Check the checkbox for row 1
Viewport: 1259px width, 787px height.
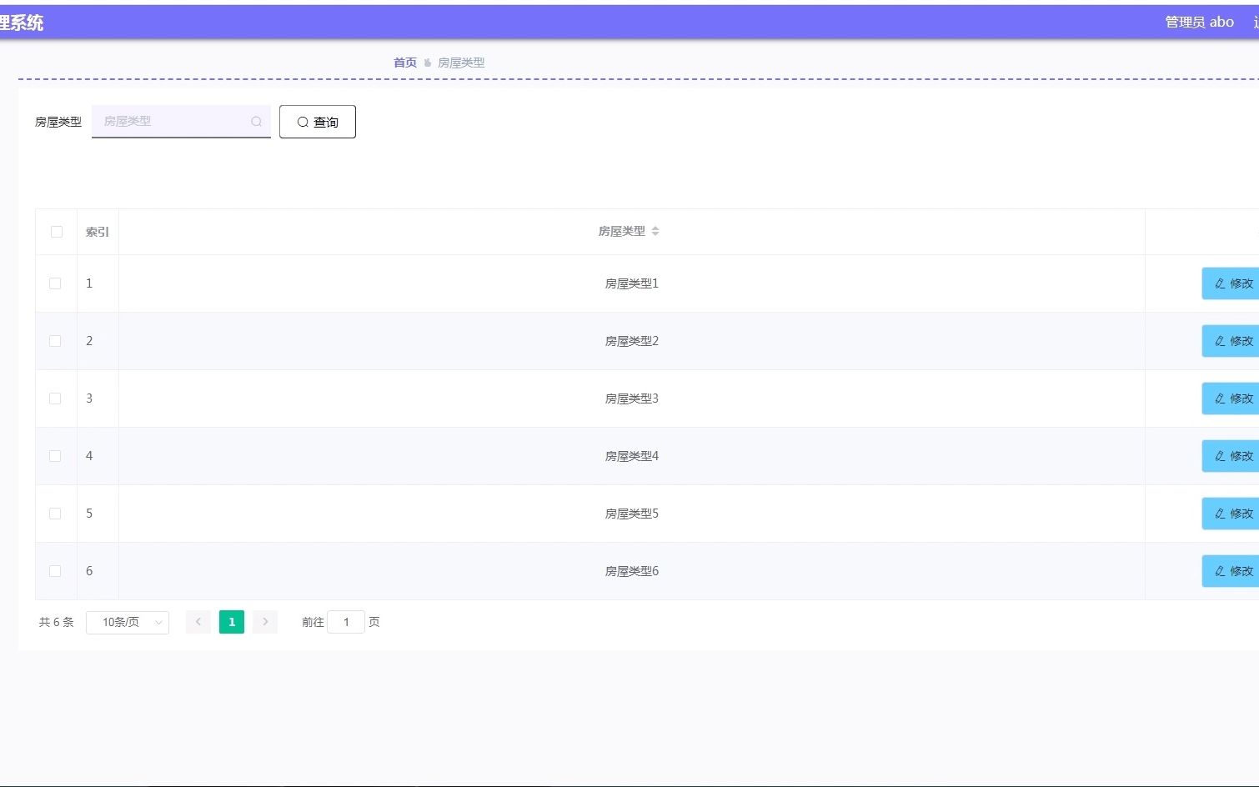click(55, 283)
